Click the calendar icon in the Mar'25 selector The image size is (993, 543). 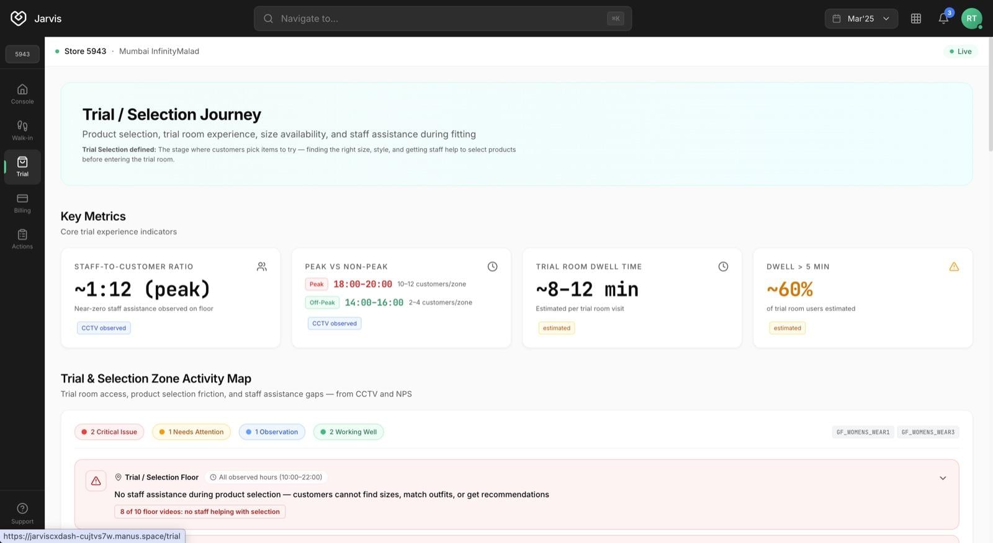[836, 19]
